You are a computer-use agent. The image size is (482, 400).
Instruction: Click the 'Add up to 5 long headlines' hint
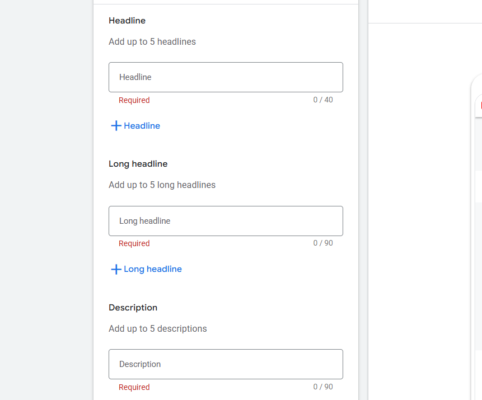(x=162, y=185)
